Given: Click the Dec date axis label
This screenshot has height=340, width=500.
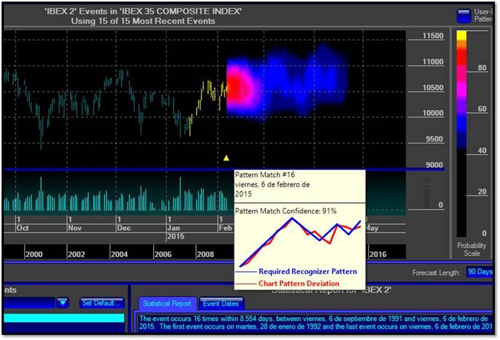Looking at the screenshot, I should click(x=124, y=228).
